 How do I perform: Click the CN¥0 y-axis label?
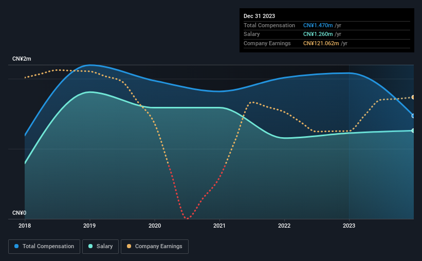(20, 213)
